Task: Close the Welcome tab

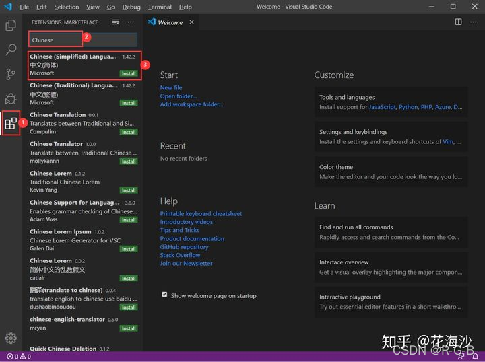Action: (x=192, y=22)
